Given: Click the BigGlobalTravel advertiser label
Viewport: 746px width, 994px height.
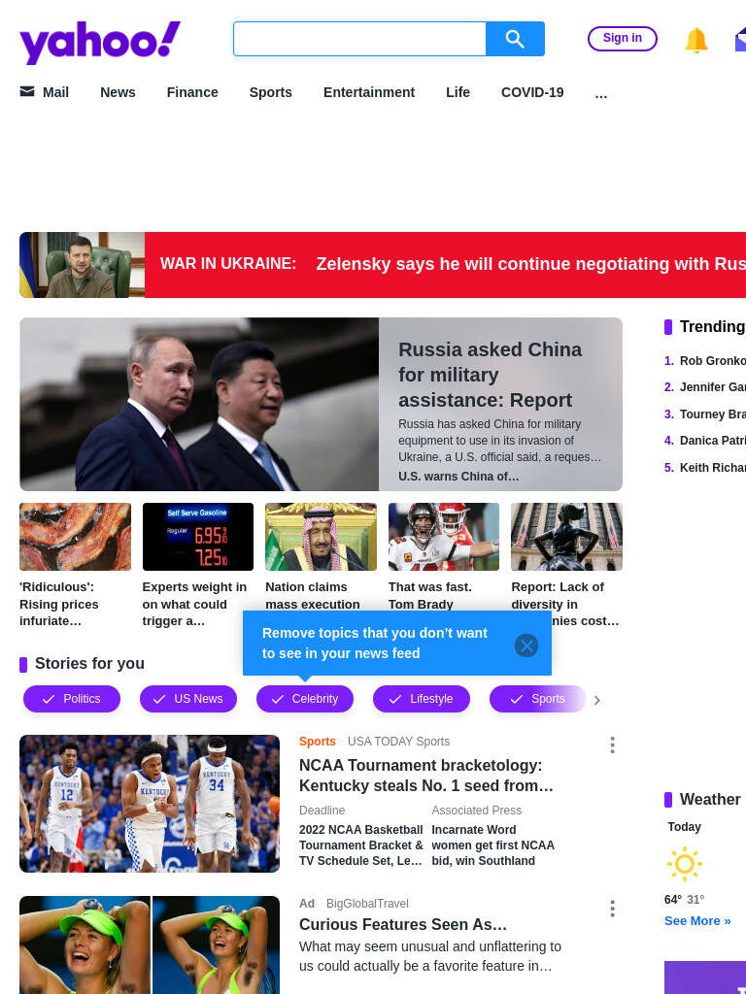Looking at the screenshot, I should 367,904.
